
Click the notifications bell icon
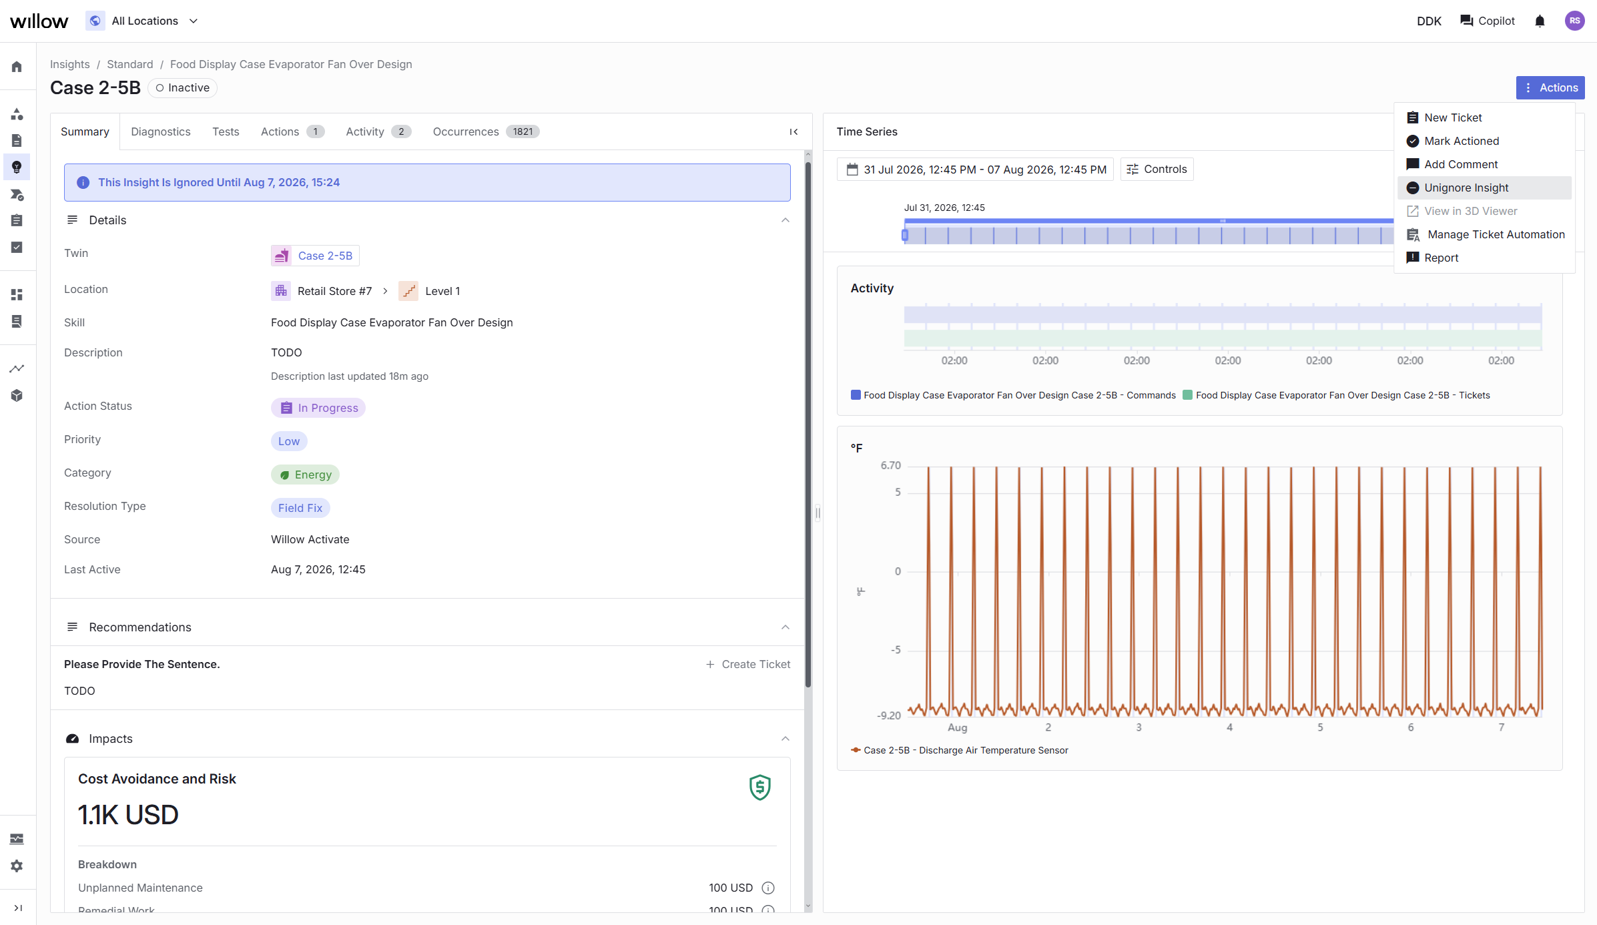pos(1540,21)
